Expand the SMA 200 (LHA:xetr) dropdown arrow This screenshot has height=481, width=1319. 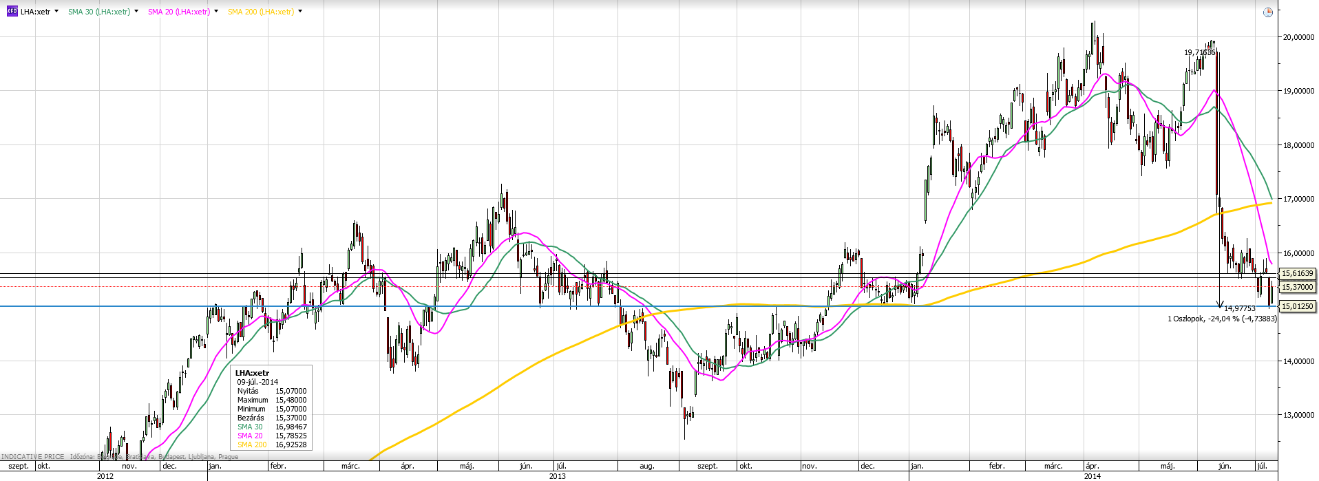(300, 12)
